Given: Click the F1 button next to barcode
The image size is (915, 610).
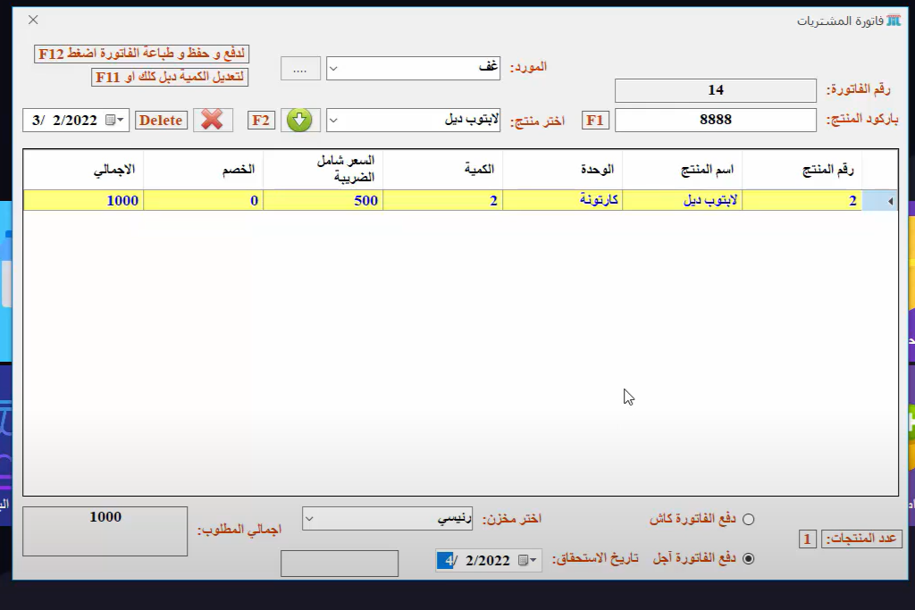Looking at the screenshot, I should [x=595, y=121].
